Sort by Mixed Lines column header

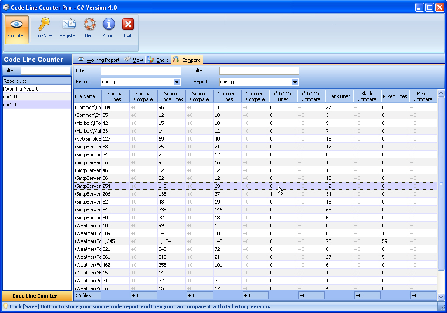coord(395,96)
